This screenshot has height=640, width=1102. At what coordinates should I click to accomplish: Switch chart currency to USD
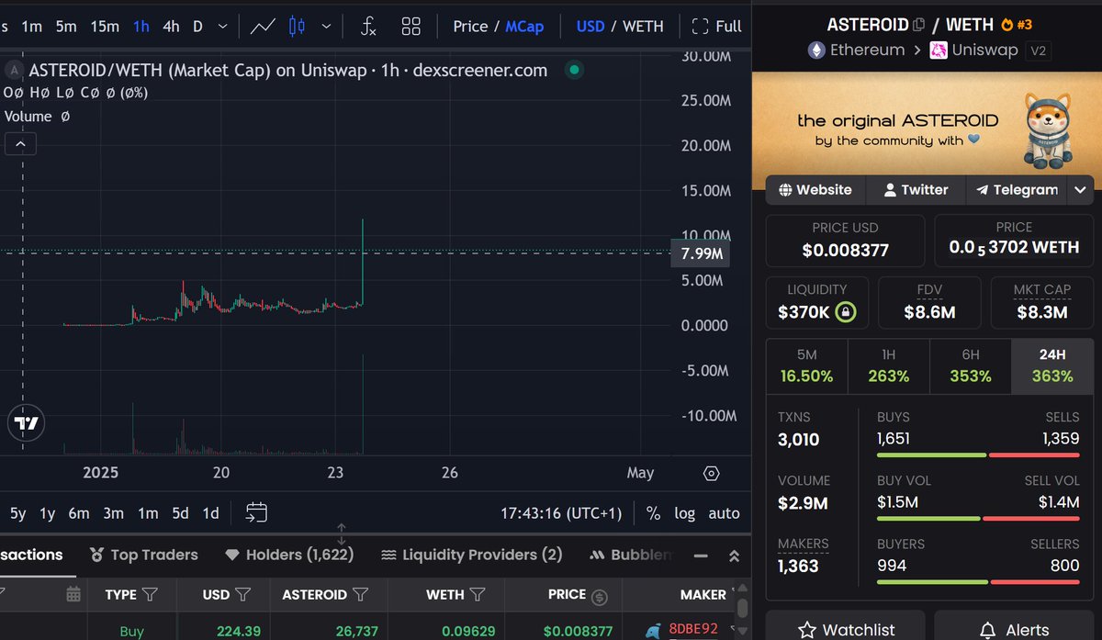[590, 26]
